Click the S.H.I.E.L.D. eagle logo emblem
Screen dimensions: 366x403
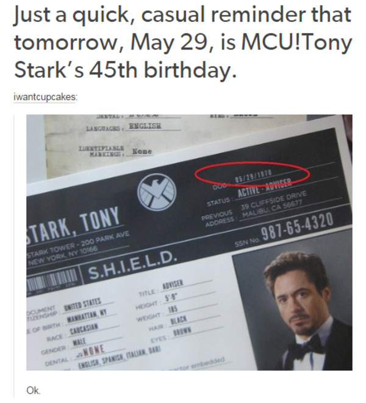tap(156, 193)
